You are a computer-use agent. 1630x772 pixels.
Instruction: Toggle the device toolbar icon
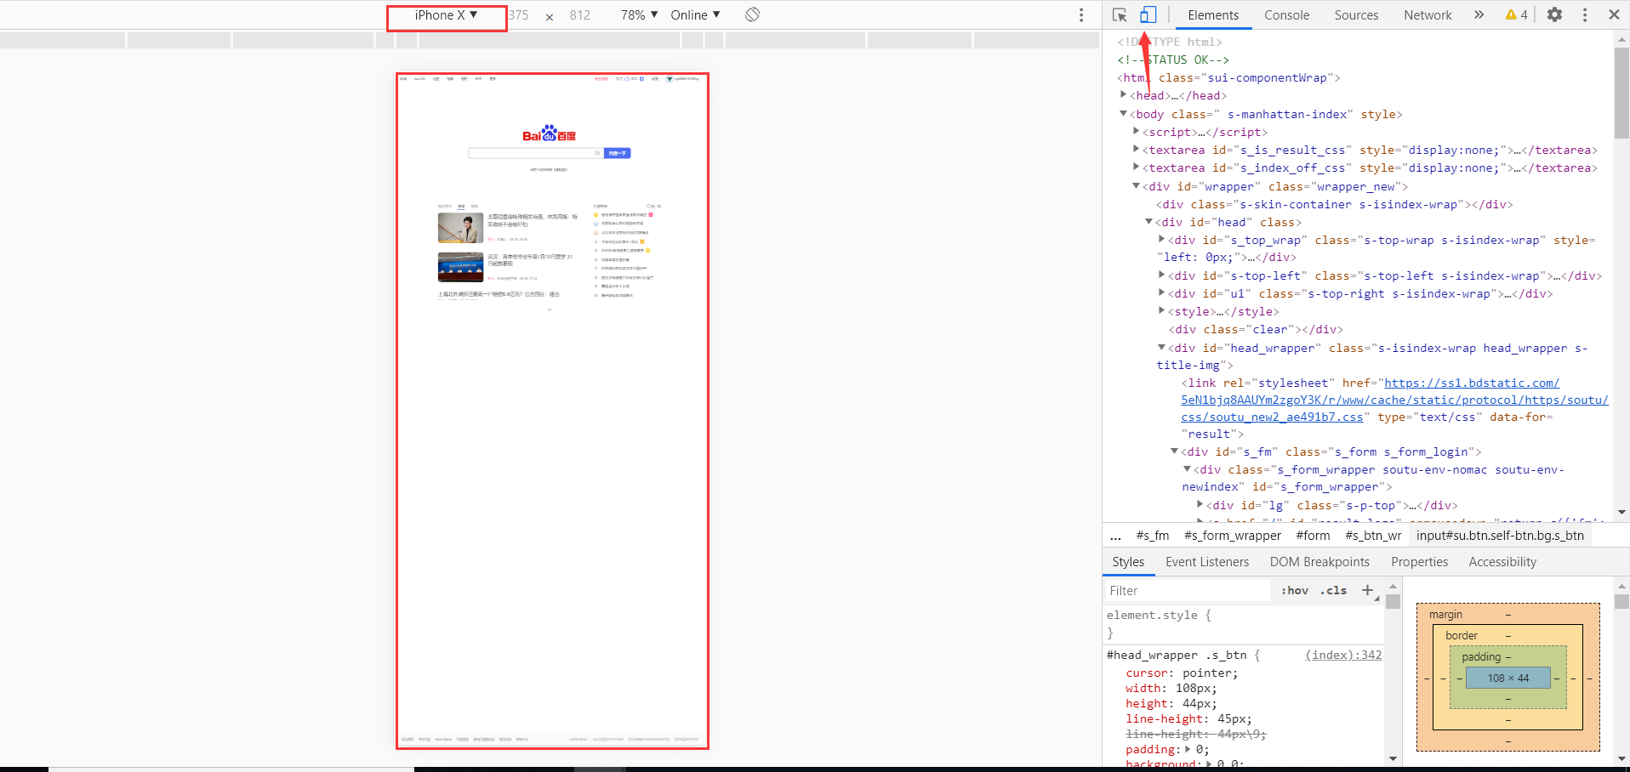(x=1148, y=15)
